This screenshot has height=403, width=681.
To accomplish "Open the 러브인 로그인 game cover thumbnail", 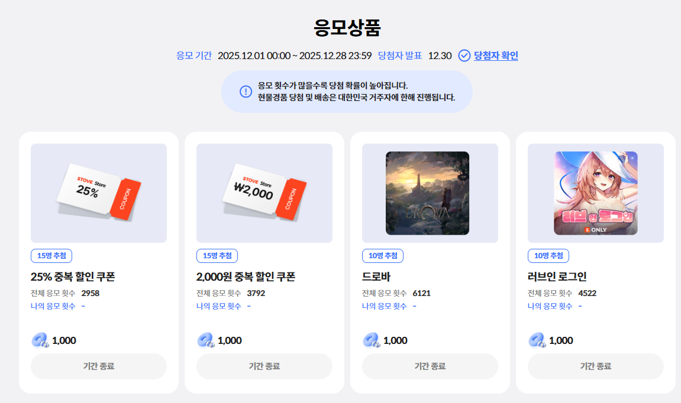I will [595, 193].
